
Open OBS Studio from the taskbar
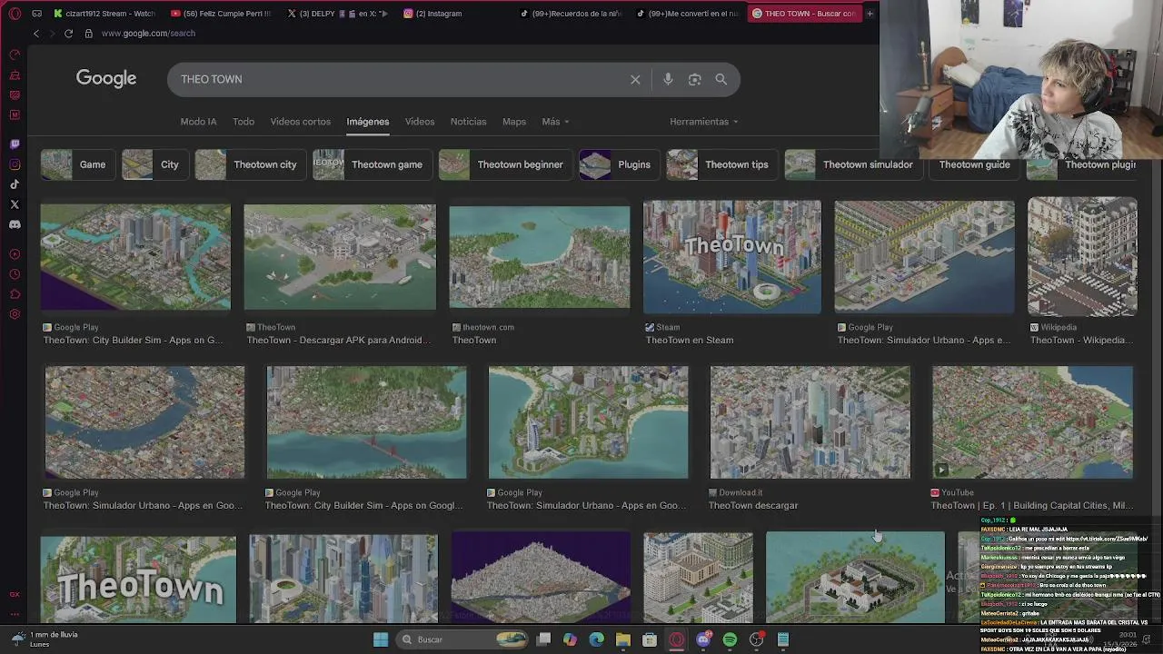click(756, 639)
